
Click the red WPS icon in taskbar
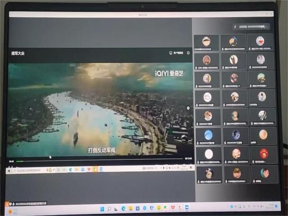[173, 208]
